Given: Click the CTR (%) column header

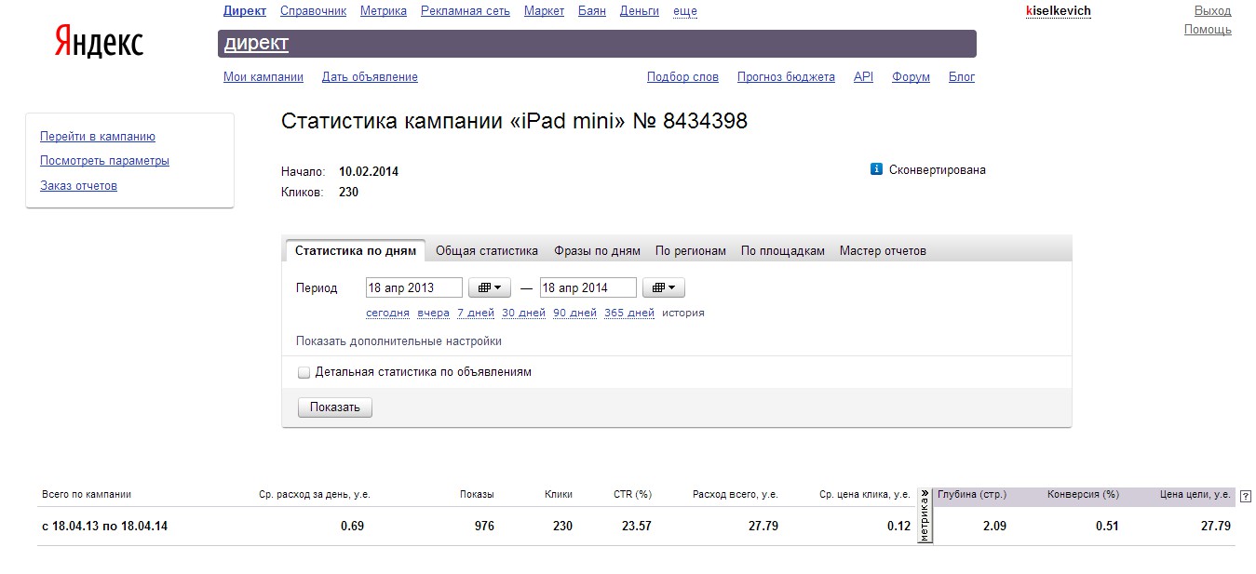Looking at the screenshot, I should (632, 495).
